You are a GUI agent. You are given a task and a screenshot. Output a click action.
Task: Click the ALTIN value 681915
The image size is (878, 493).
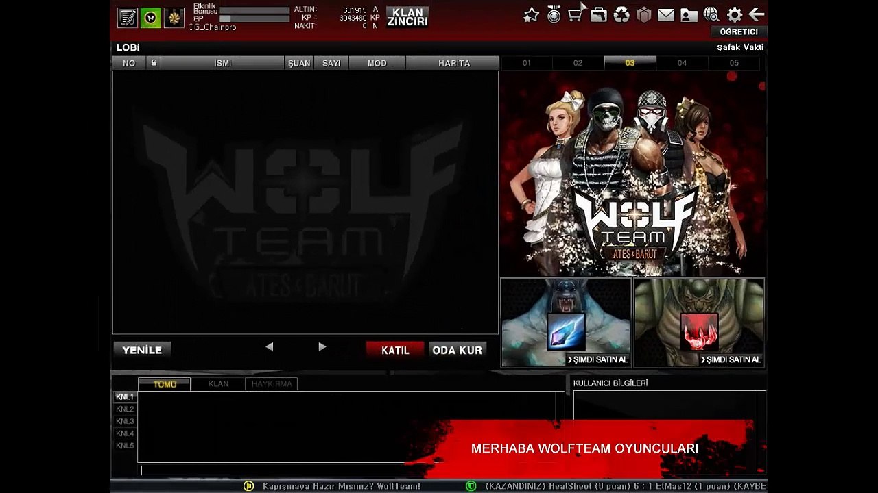tap(355, 10)
